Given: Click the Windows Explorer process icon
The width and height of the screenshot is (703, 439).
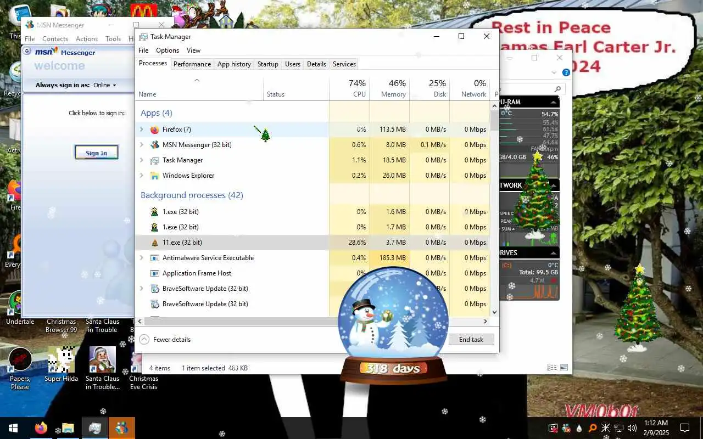Looking at the screenshot, I should click(x=154, y=176).
